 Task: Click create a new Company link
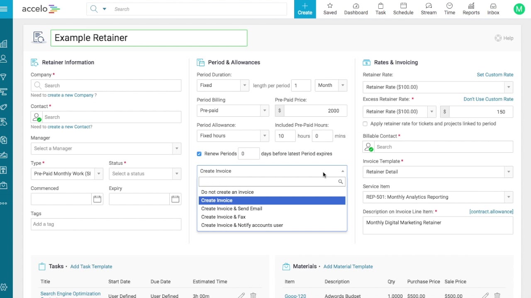(71, 95)
